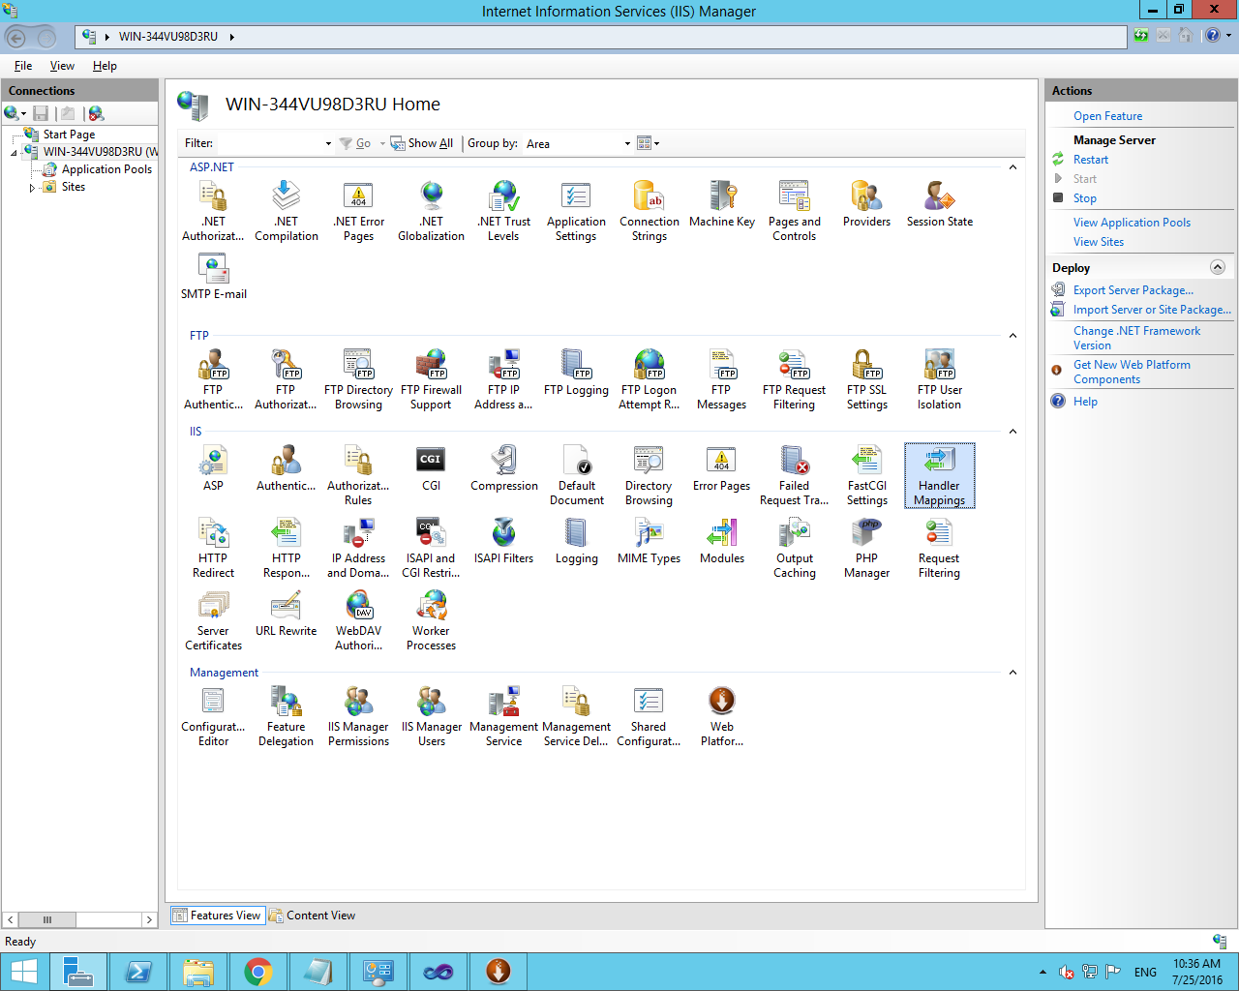The width and height of the screenshot is (1239, 991).
Task: Collapse the IIS group section
Action: pyautogui.click(x=1012, y=432)
